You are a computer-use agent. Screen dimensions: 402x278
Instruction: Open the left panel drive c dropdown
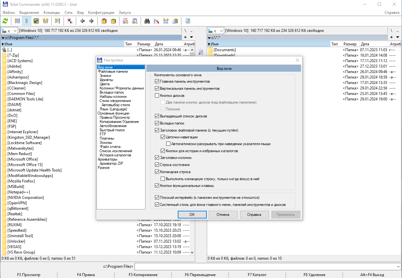tap(9, 31)
